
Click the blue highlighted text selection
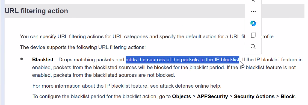(182, 59)
